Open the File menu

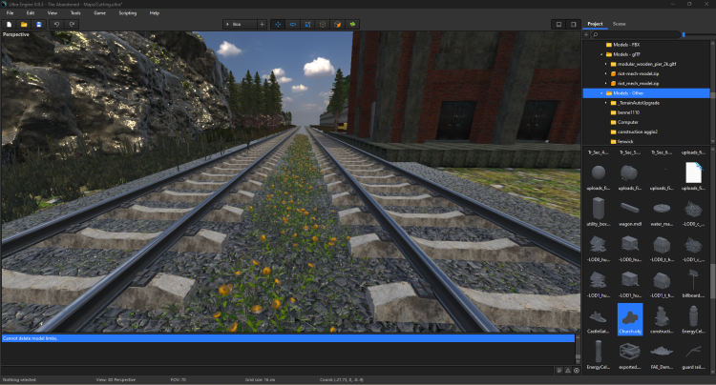click(10, 12)
